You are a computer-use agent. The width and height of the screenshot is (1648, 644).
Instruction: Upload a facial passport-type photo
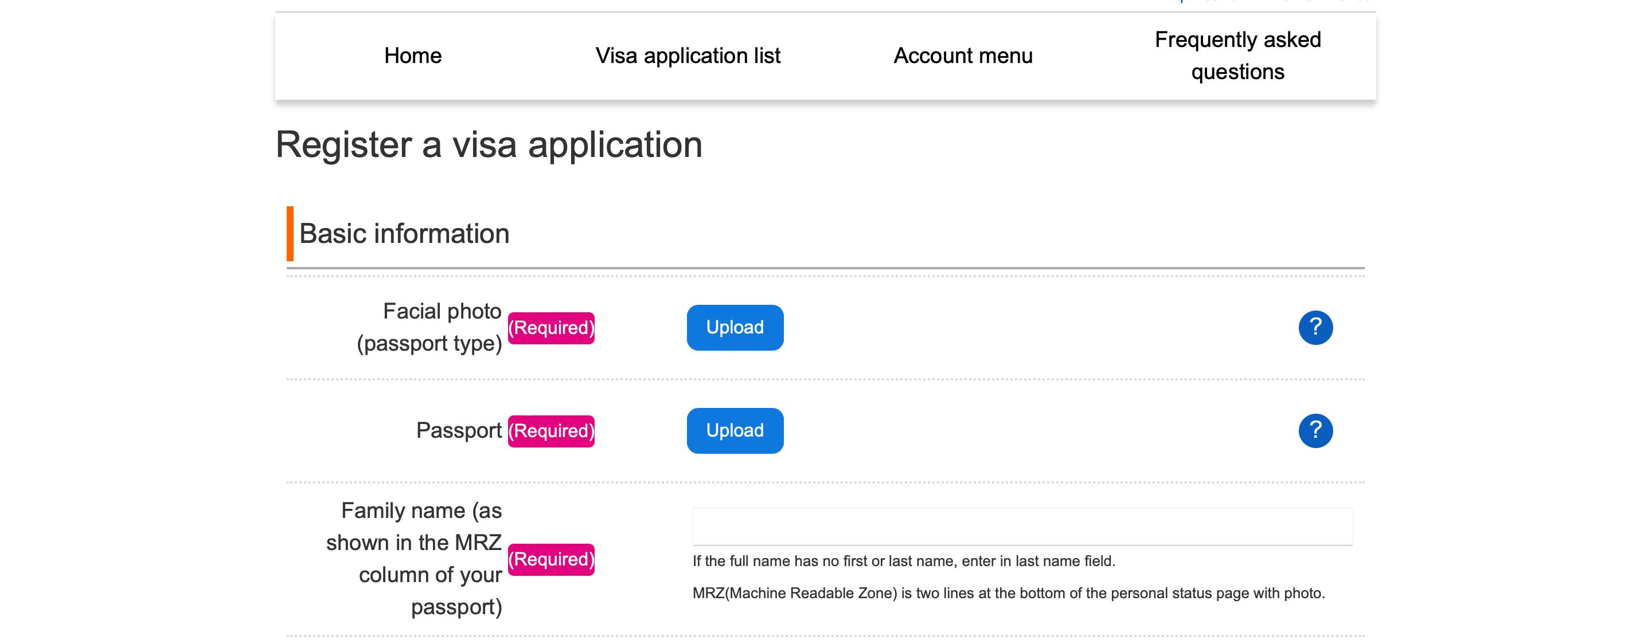[x=735, y=327]
